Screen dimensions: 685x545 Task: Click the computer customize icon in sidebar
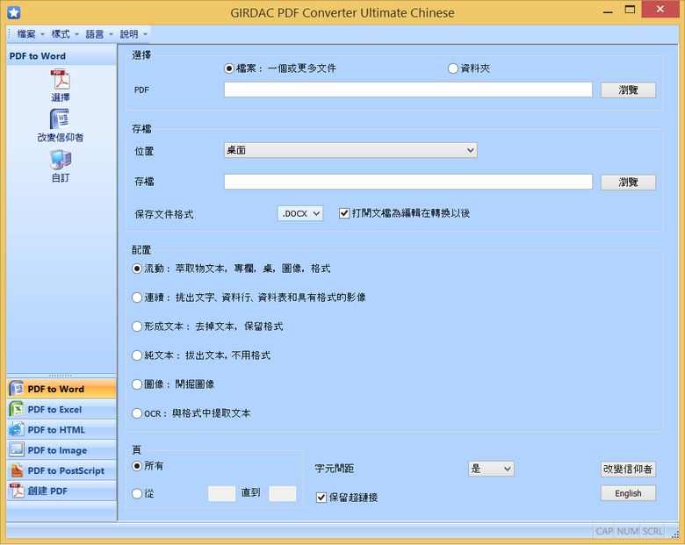click(61, 160)
